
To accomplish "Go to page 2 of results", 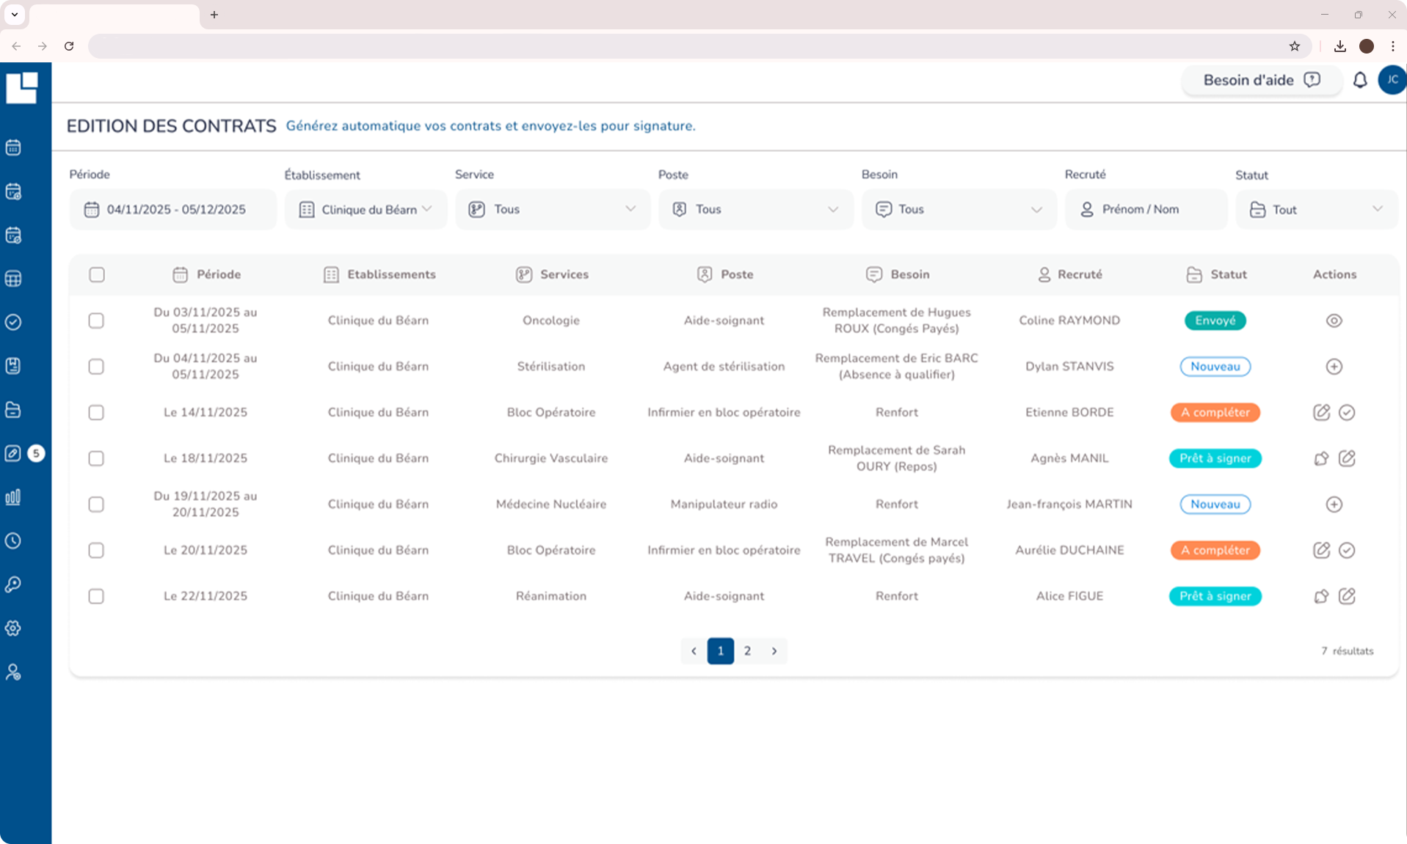I will (x=747, y=651).
